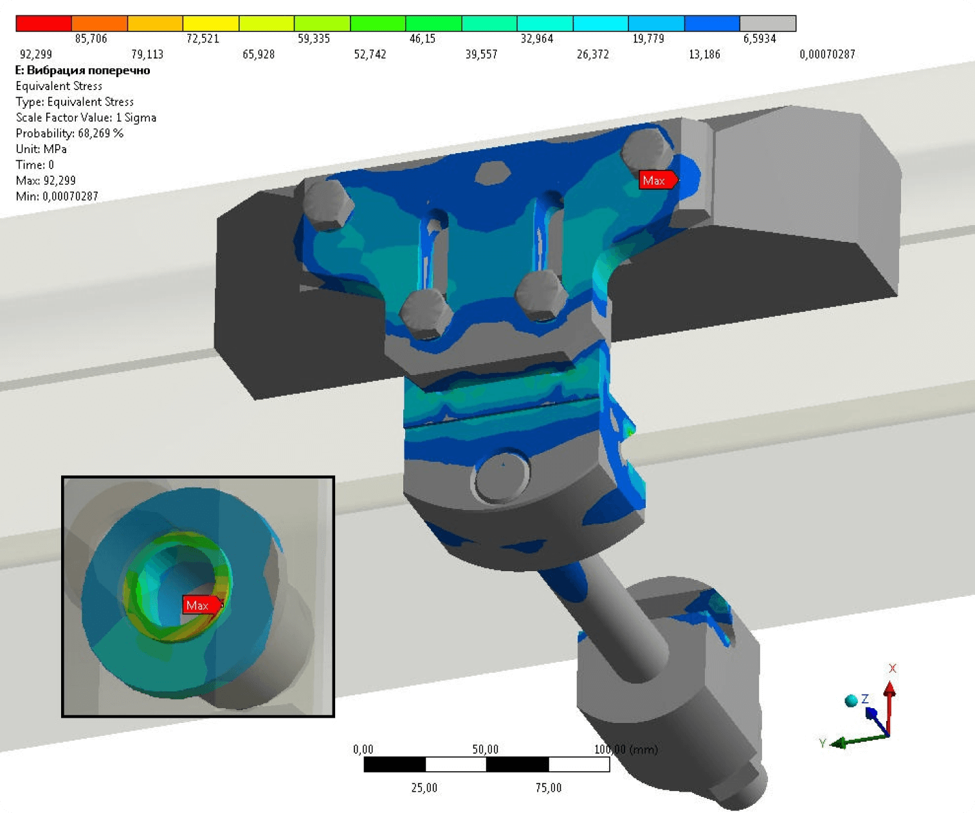975x813 pixels.
Task: Click the 'Probability: 68,269 %' text
Action: tap(69, 133)
